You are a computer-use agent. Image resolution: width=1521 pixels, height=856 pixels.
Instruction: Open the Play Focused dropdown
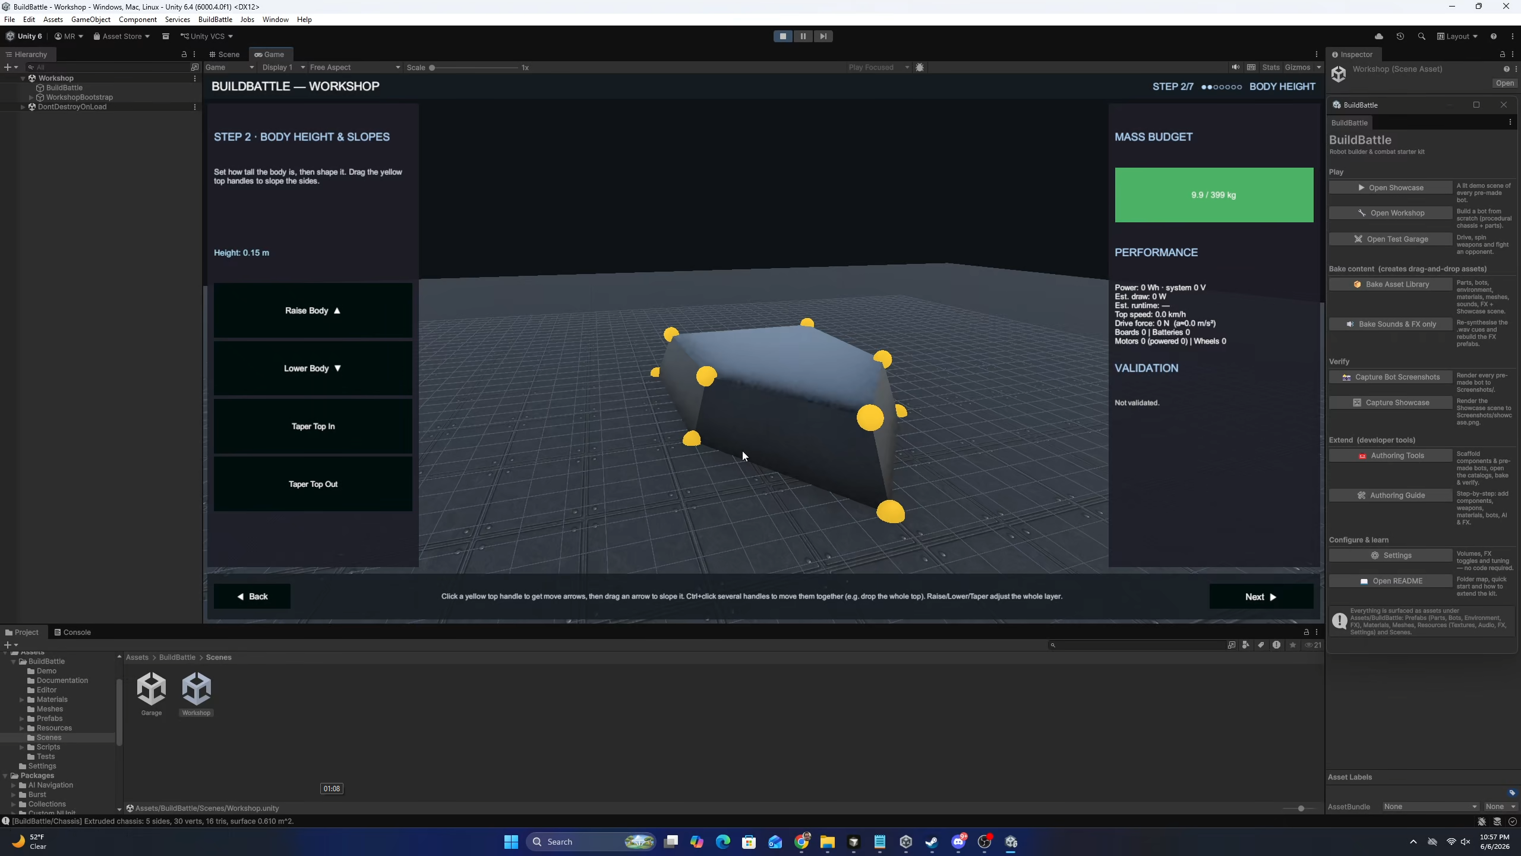879,67
